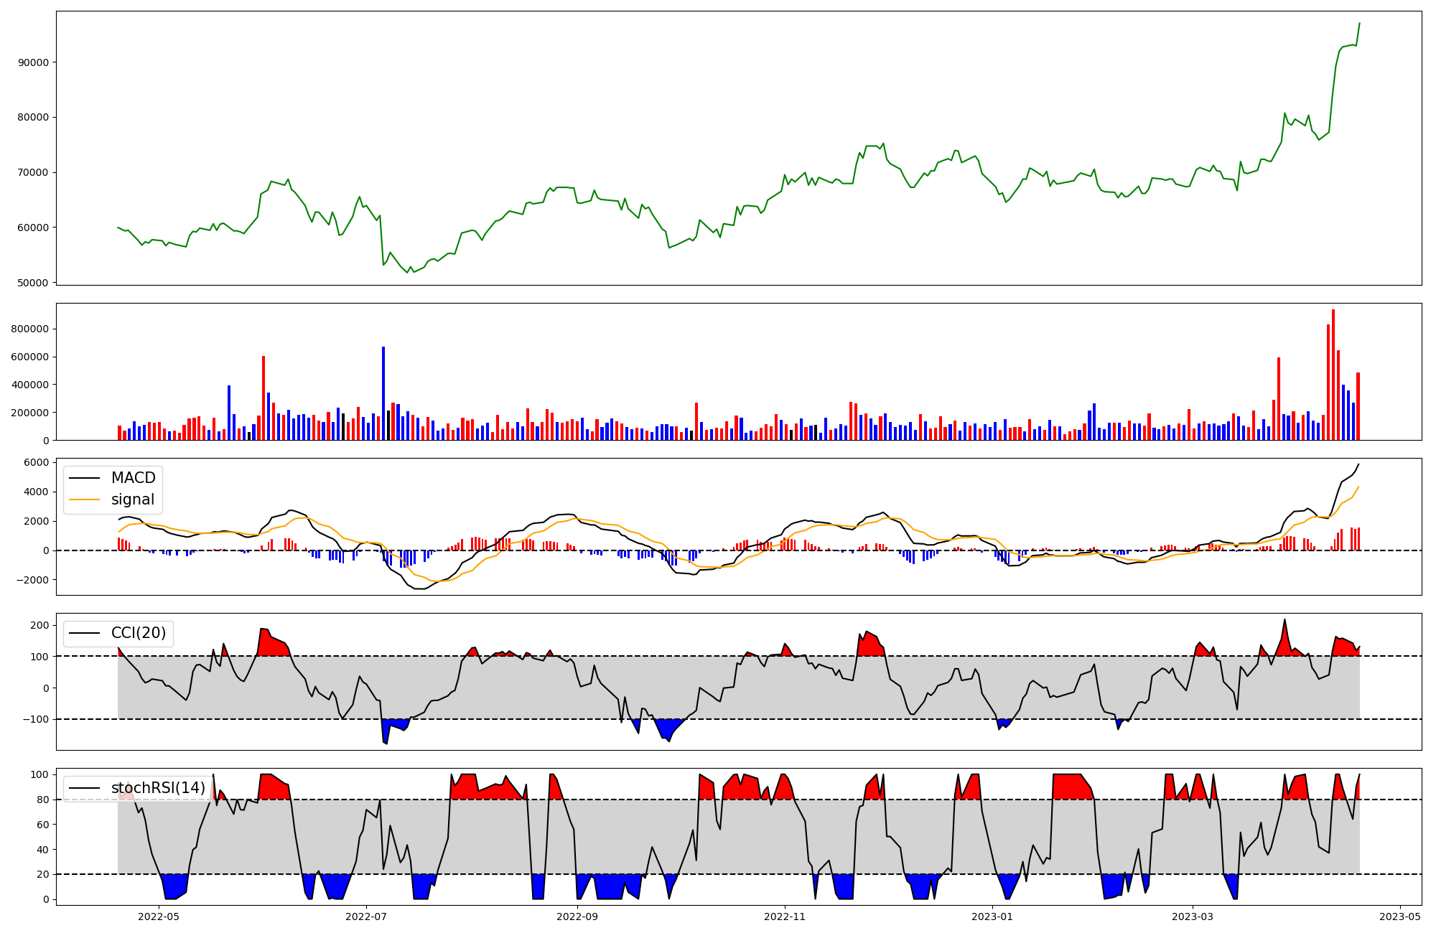Image resolution: width=1436 pixels, height=933 pixels.
Task: Click the 200 CCI axis tick label
Action: (x=40, y=625)
